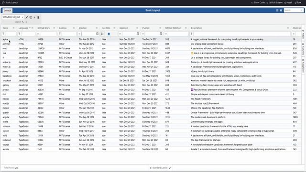Click Standard Layout in the status bar
This screenshot has width=306, height=172.
[160, 168]
